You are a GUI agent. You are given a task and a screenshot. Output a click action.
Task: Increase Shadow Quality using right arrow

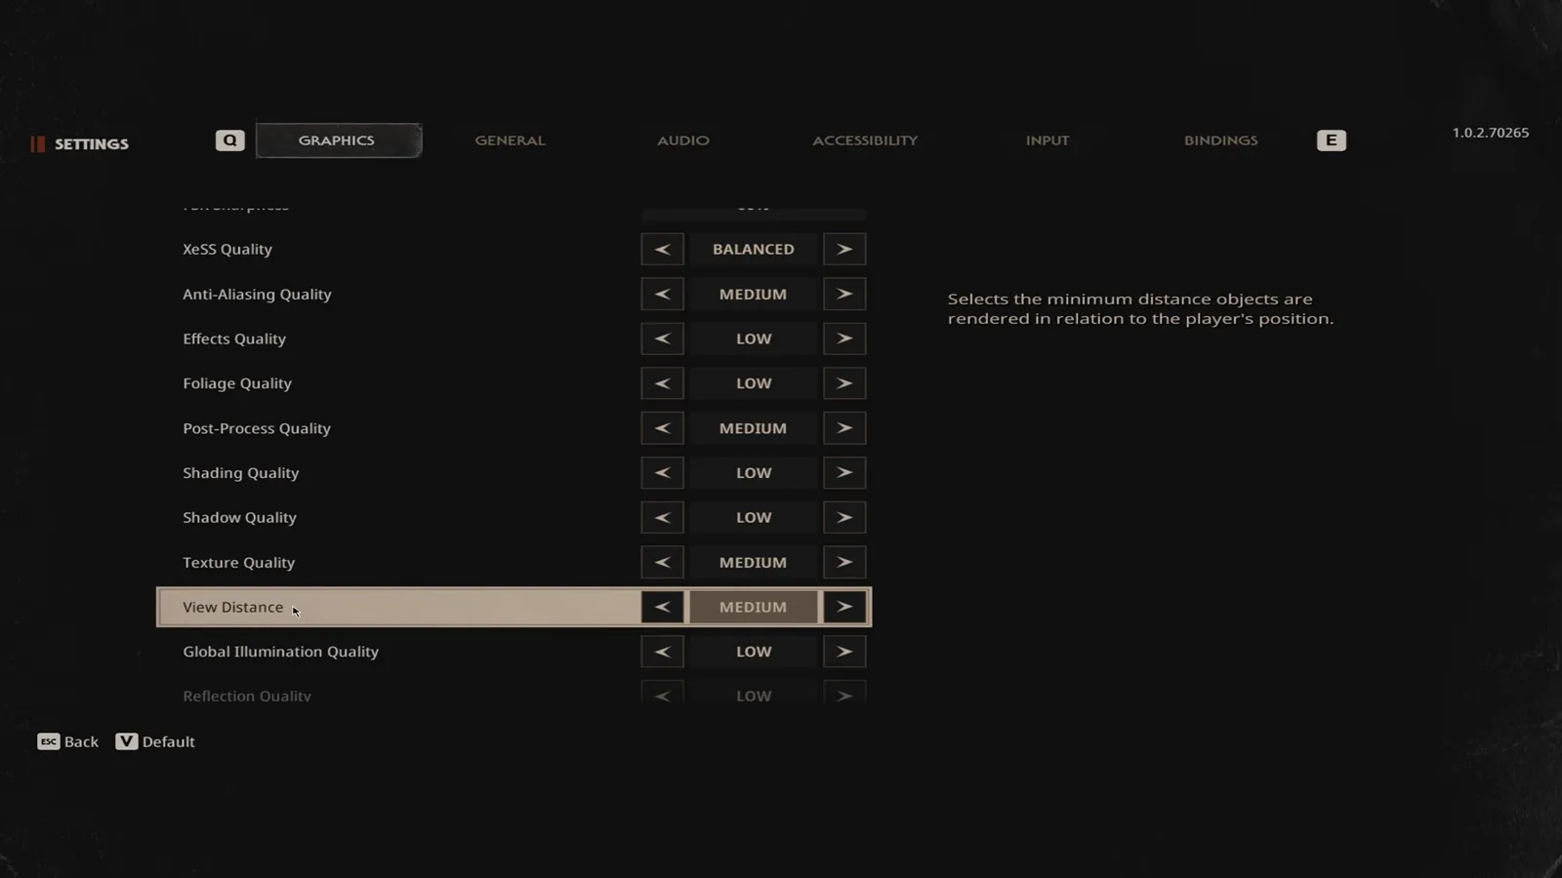click(844, 517)
